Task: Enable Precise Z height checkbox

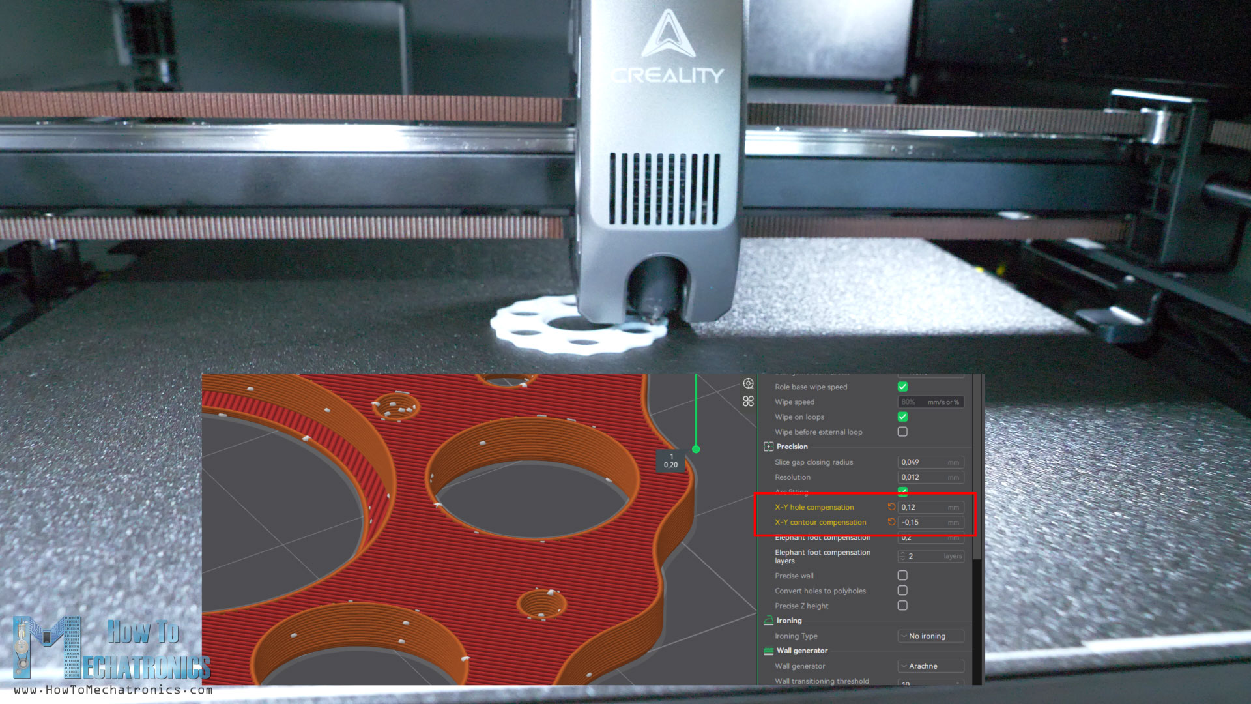Action: pos(902,606)
